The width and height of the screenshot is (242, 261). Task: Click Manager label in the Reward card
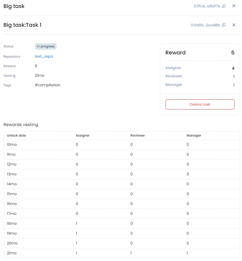[174, 85]
